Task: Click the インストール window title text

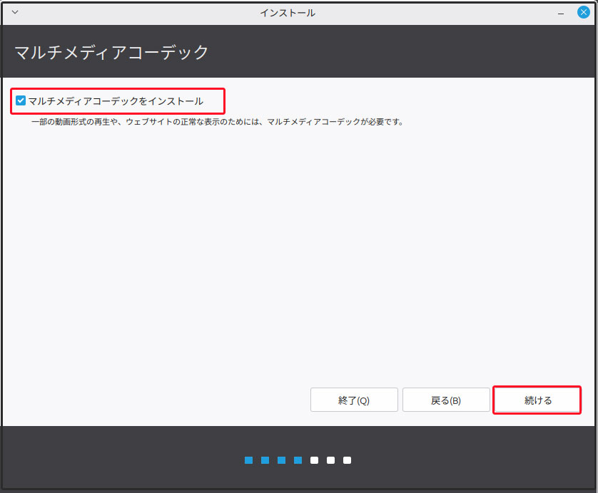Action: click(x=288, y=13)
